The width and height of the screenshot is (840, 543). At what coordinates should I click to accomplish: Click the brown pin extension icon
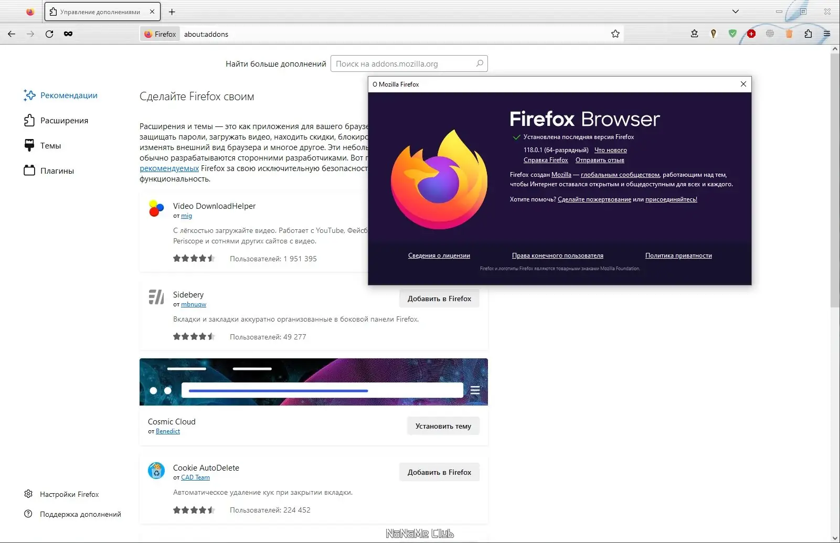click(714, 34)
